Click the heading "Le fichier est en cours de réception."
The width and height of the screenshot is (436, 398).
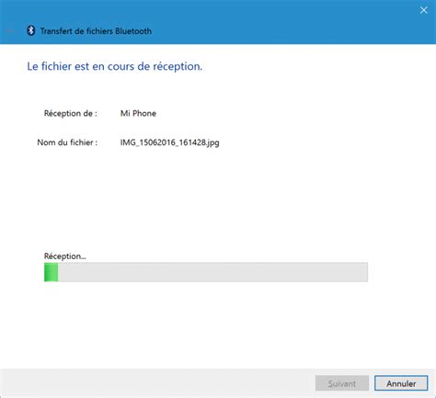[115, 66]
